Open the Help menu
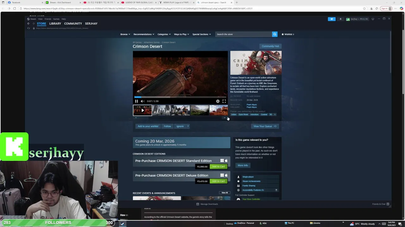The image size is (405, 227). [64, 19]
